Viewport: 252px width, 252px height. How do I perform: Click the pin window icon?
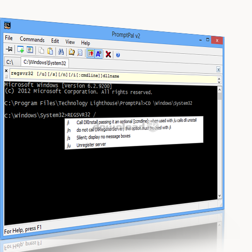tap(9, 49)
